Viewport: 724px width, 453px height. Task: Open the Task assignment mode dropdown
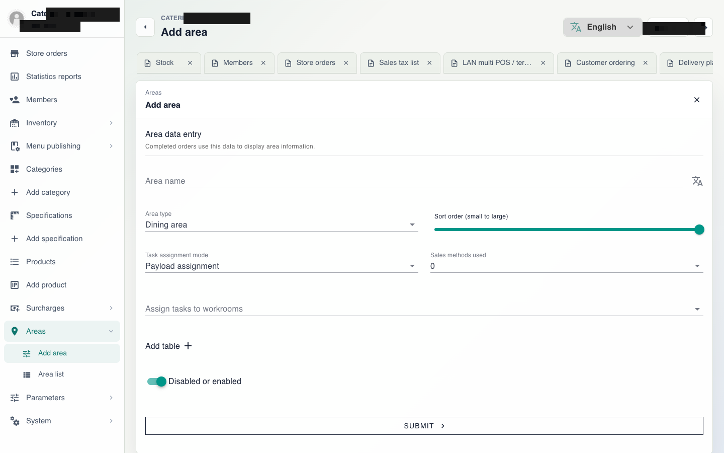point(282,266)
